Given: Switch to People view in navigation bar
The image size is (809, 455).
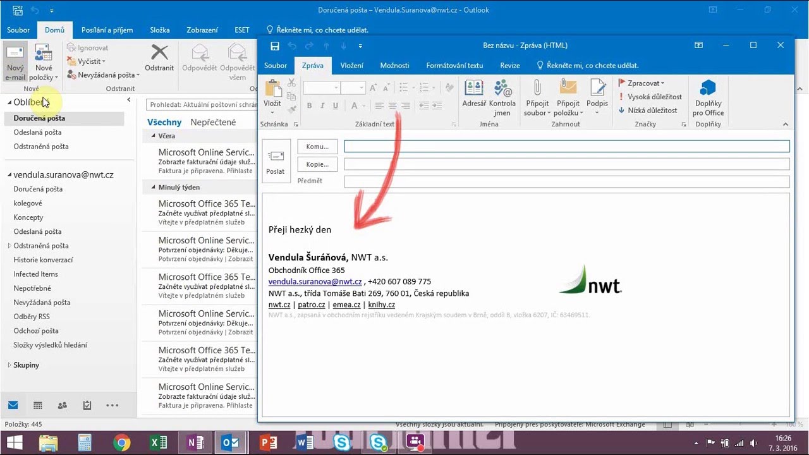Looking at the screenshot, I should tap(62, 405).
